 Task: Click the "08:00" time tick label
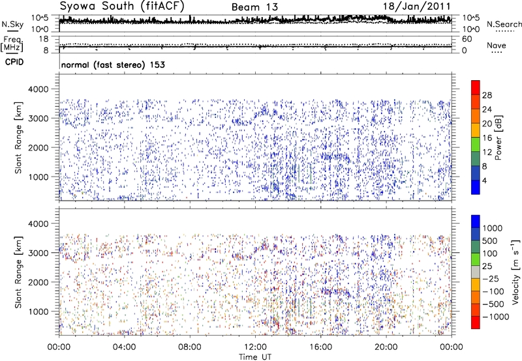click(190, 347)
